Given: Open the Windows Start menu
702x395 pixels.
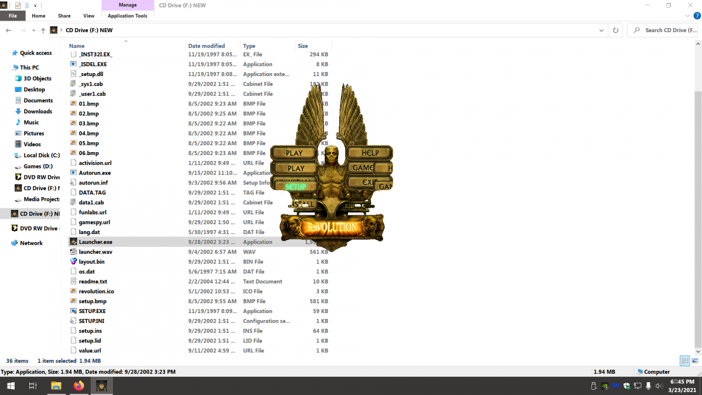Looking at the screenshot, I should 11,386.
